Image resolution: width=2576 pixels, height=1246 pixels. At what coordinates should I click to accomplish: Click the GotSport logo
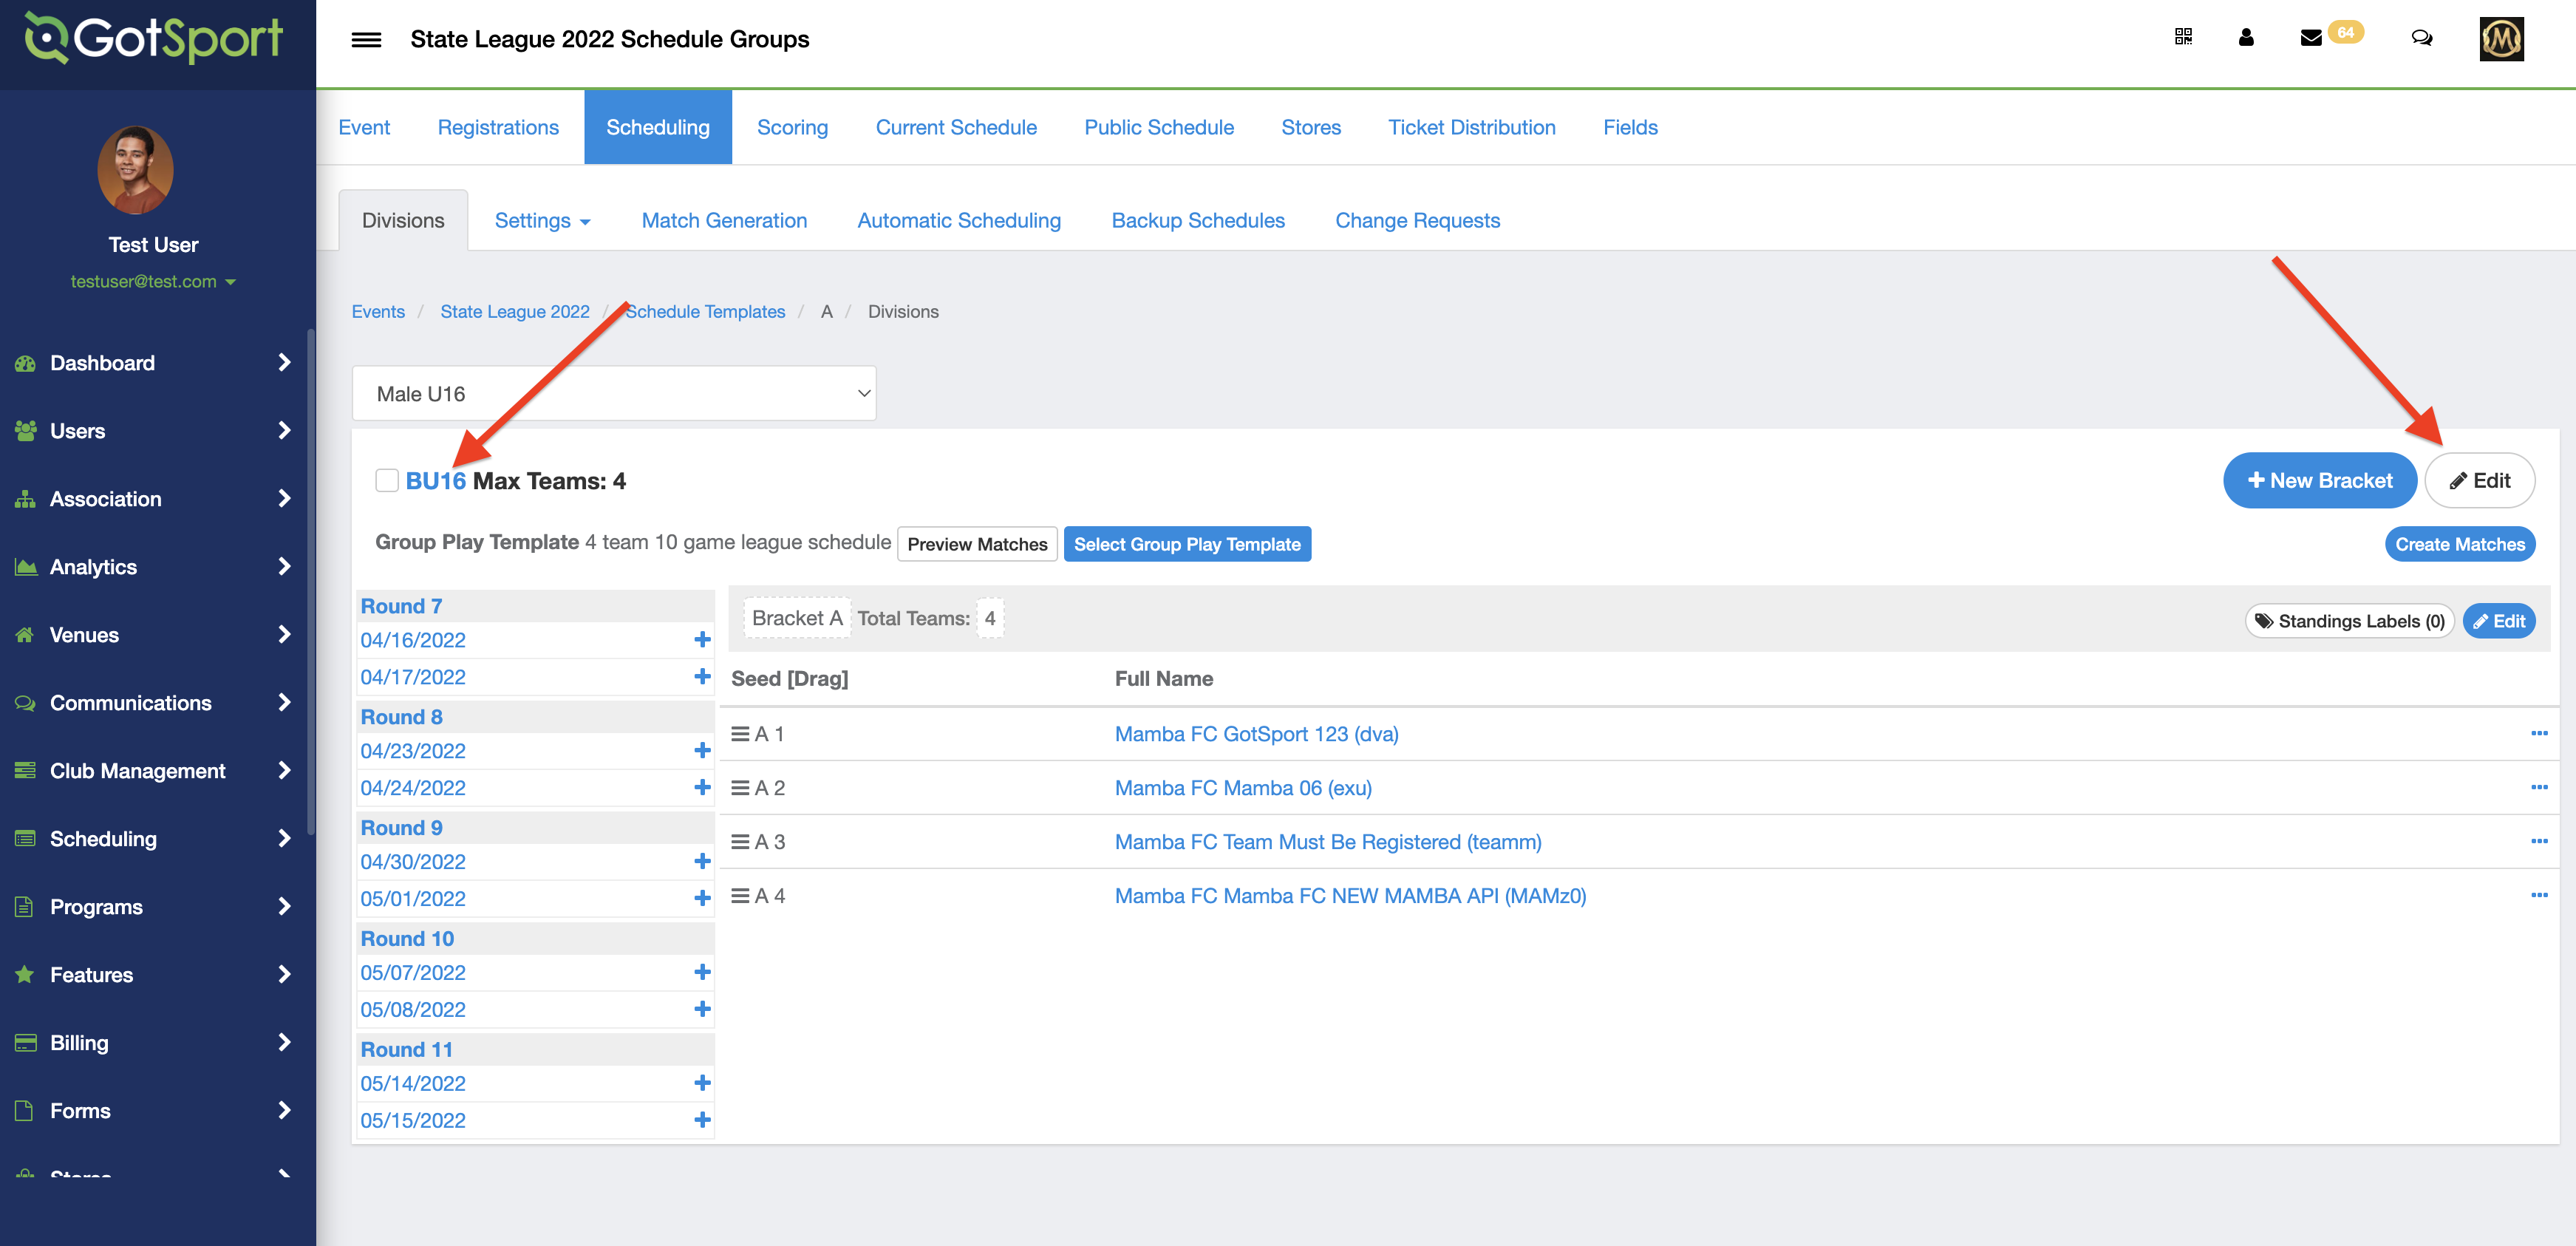(154, 39)
